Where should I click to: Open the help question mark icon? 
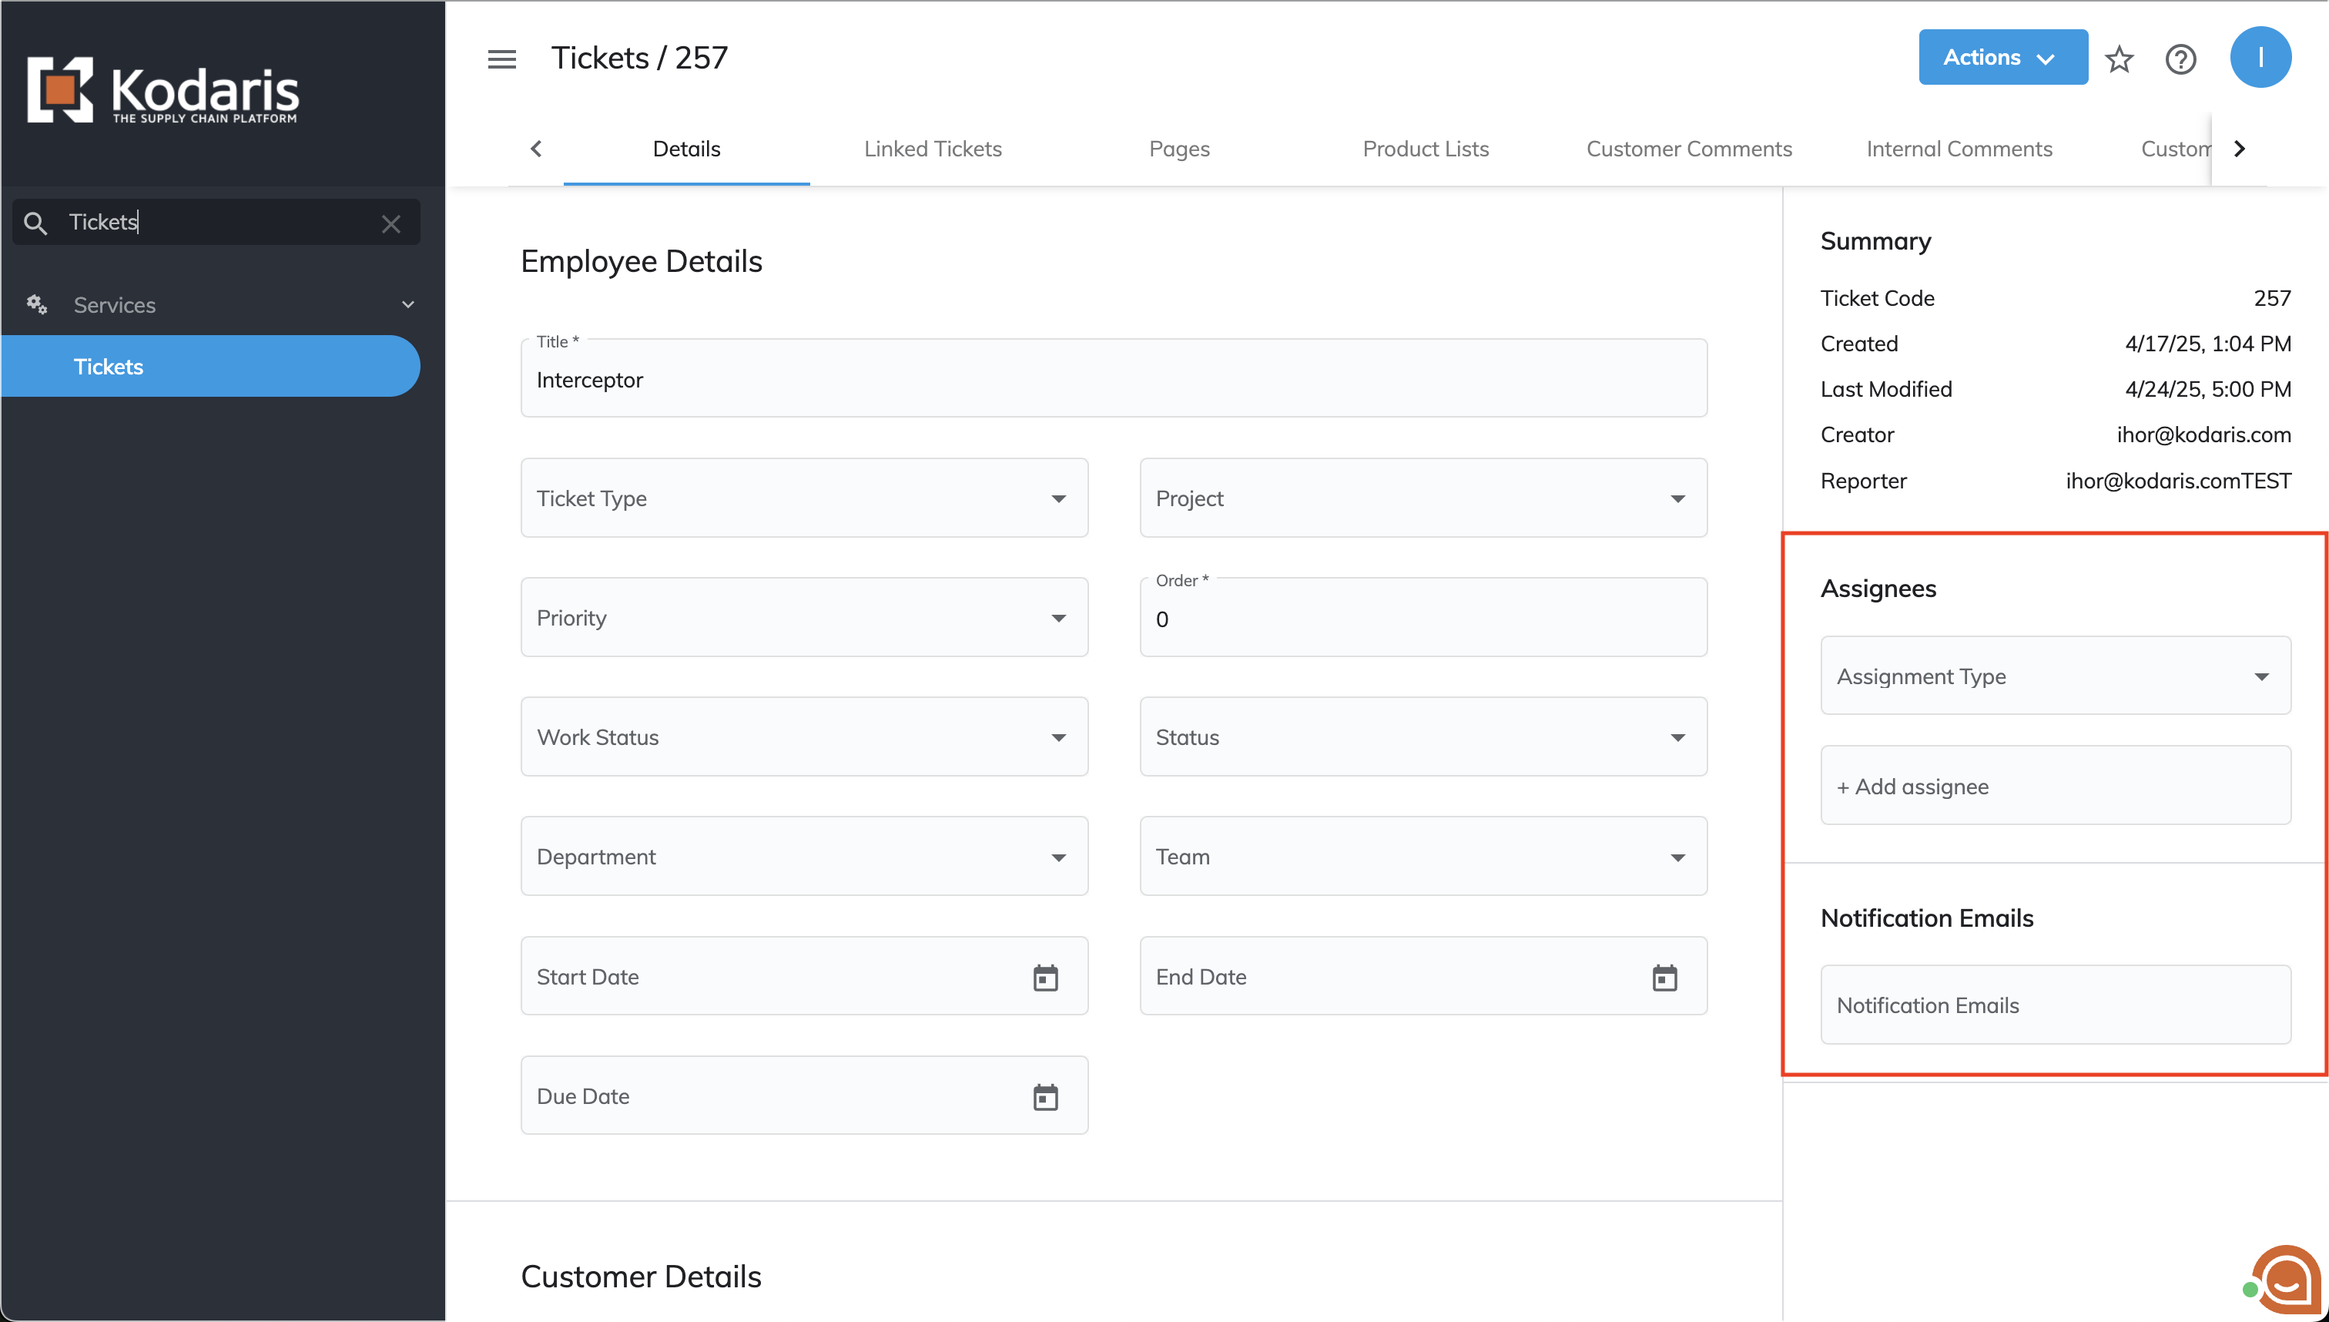pyautogui.click(x=2180, y=59)
